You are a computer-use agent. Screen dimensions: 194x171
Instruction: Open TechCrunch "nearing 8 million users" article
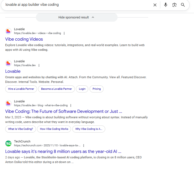pyautogui.click(x=63, y=152)
